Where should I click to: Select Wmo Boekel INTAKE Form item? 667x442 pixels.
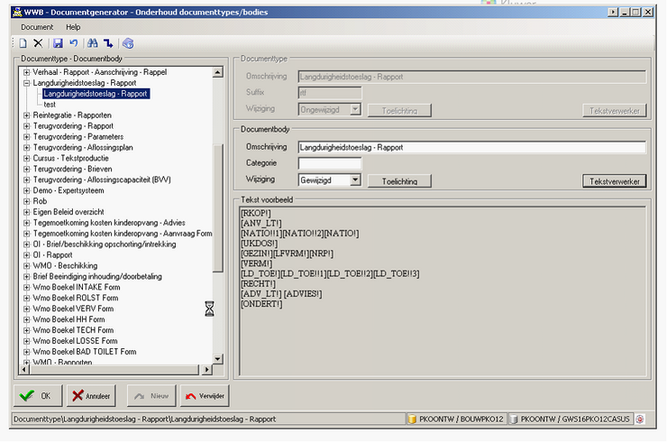point(76,287)
